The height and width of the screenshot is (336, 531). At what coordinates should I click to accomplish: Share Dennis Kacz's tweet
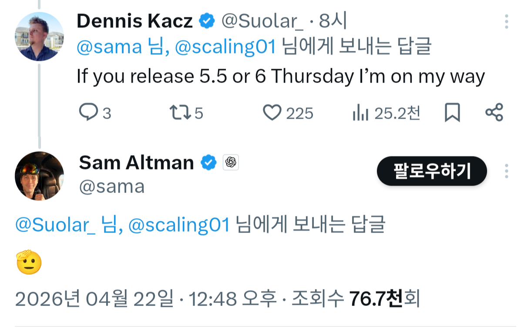494,113
